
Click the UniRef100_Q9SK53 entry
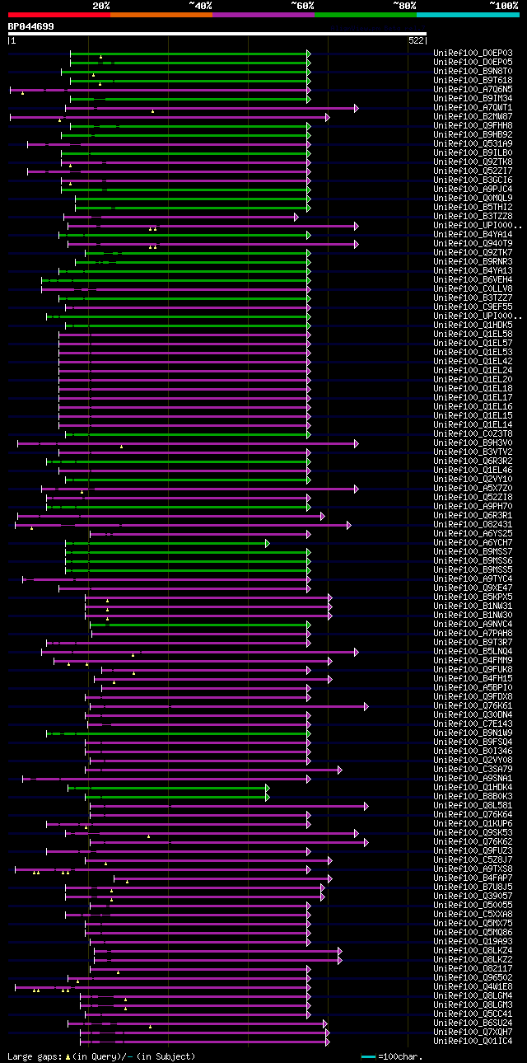tap(473, 833)
